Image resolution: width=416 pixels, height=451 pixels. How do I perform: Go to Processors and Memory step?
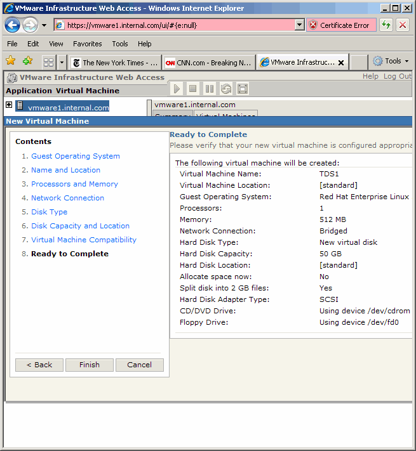pyautogui.click(x=74, y=184)
